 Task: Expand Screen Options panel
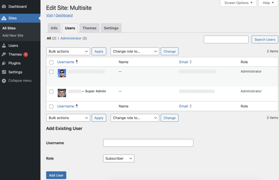(x=238, y=3)
